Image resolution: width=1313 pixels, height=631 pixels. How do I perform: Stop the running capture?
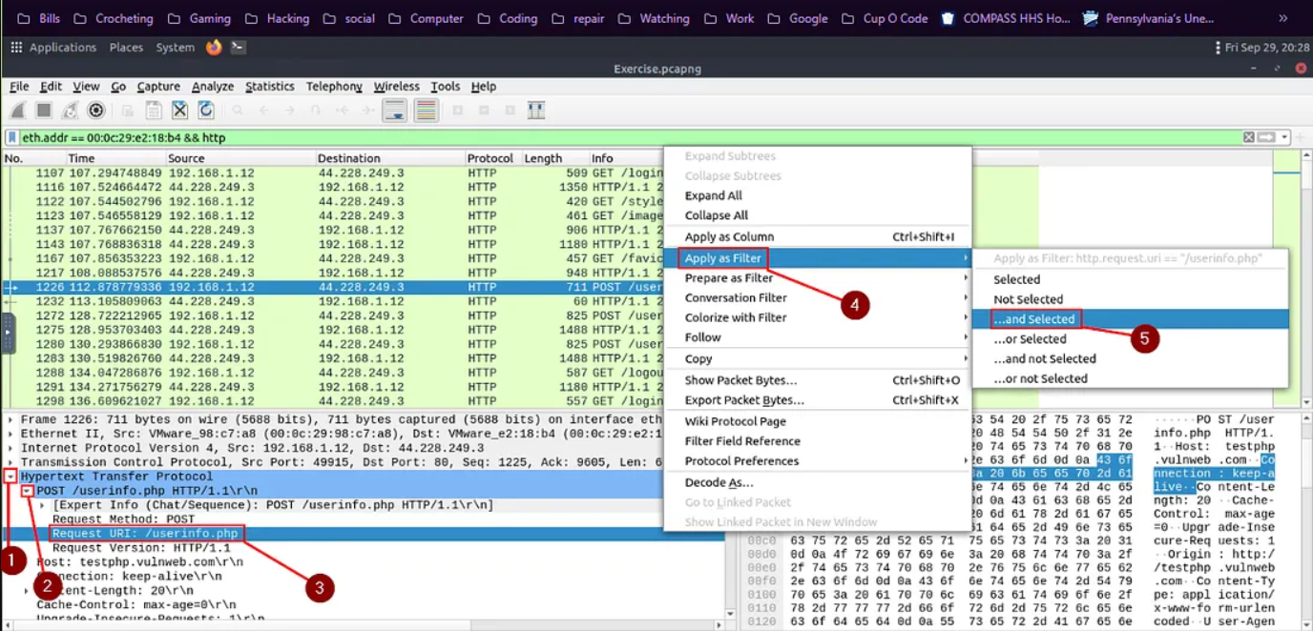(x=44, y=111)
